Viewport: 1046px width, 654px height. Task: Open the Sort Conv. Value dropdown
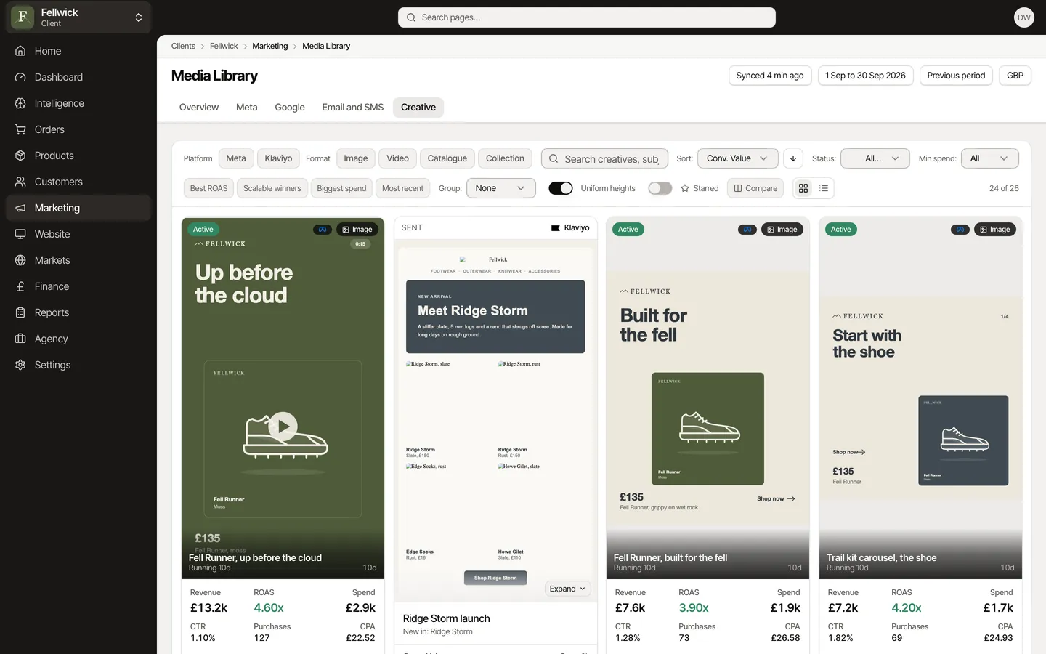coord(738,158)
